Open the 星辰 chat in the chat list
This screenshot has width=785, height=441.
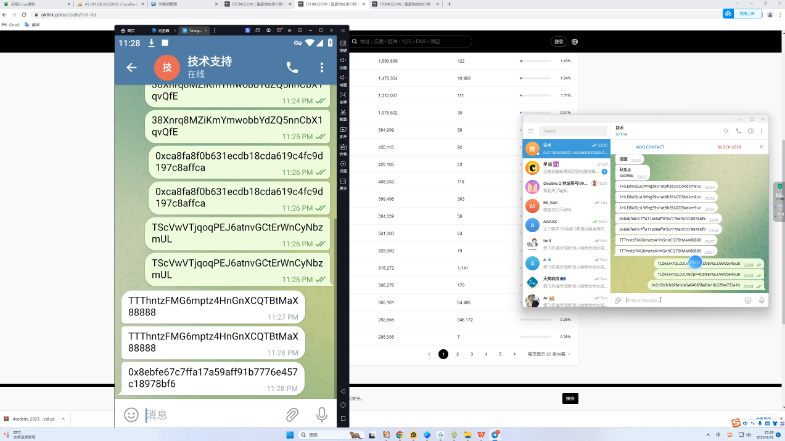pos(566,168)
